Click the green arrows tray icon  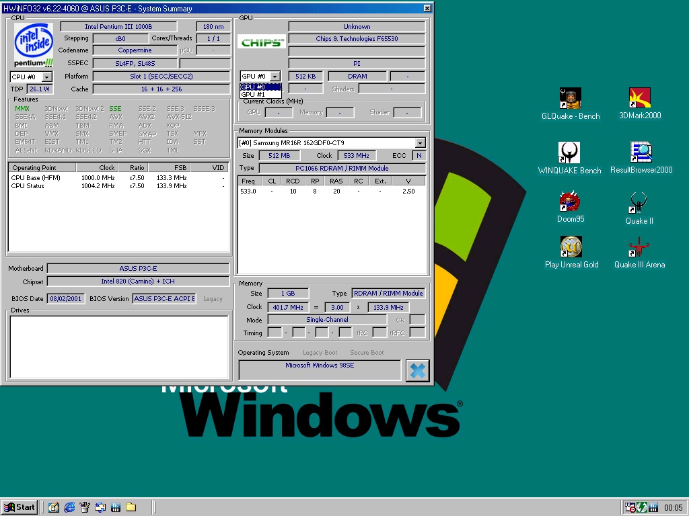click(641, 507)
